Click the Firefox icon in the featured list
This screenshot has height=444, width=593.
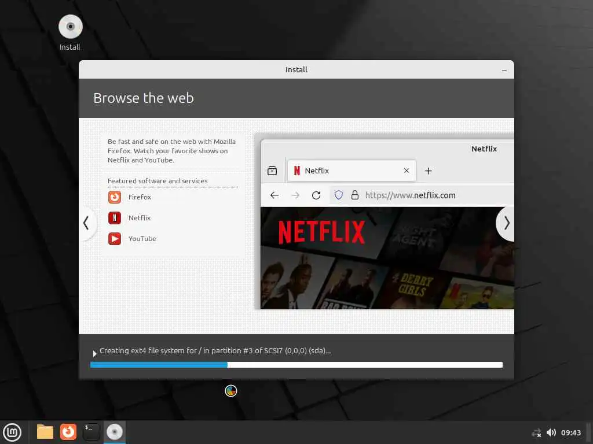coord(115,197)
